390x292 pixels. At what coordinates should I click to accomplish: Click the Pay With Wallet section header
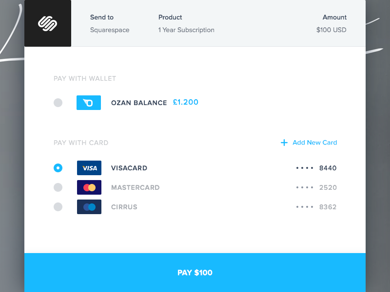click(85, 78)
